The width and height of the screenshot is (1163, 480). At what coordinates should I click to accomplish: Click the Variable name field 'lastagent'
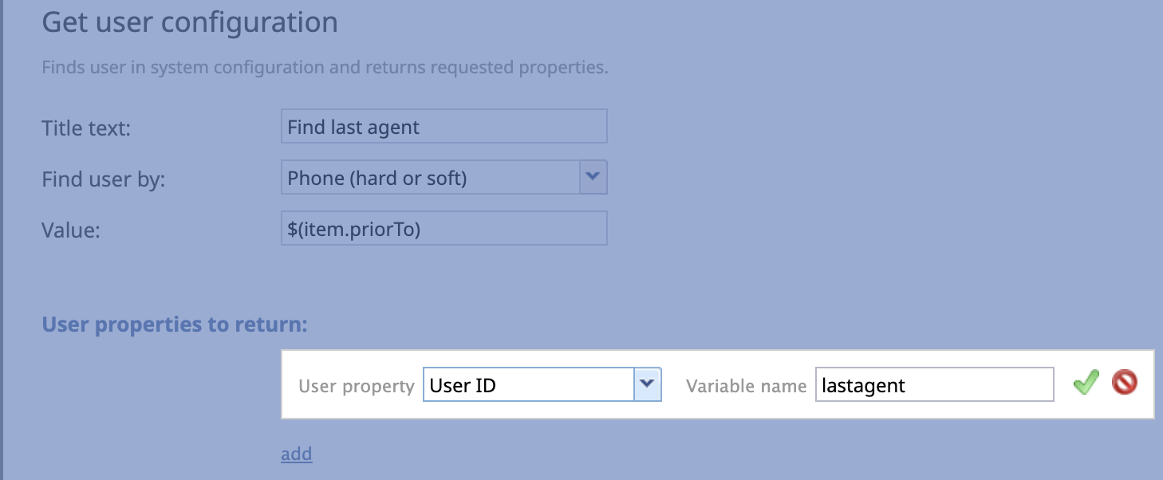(x=935, y=385)
